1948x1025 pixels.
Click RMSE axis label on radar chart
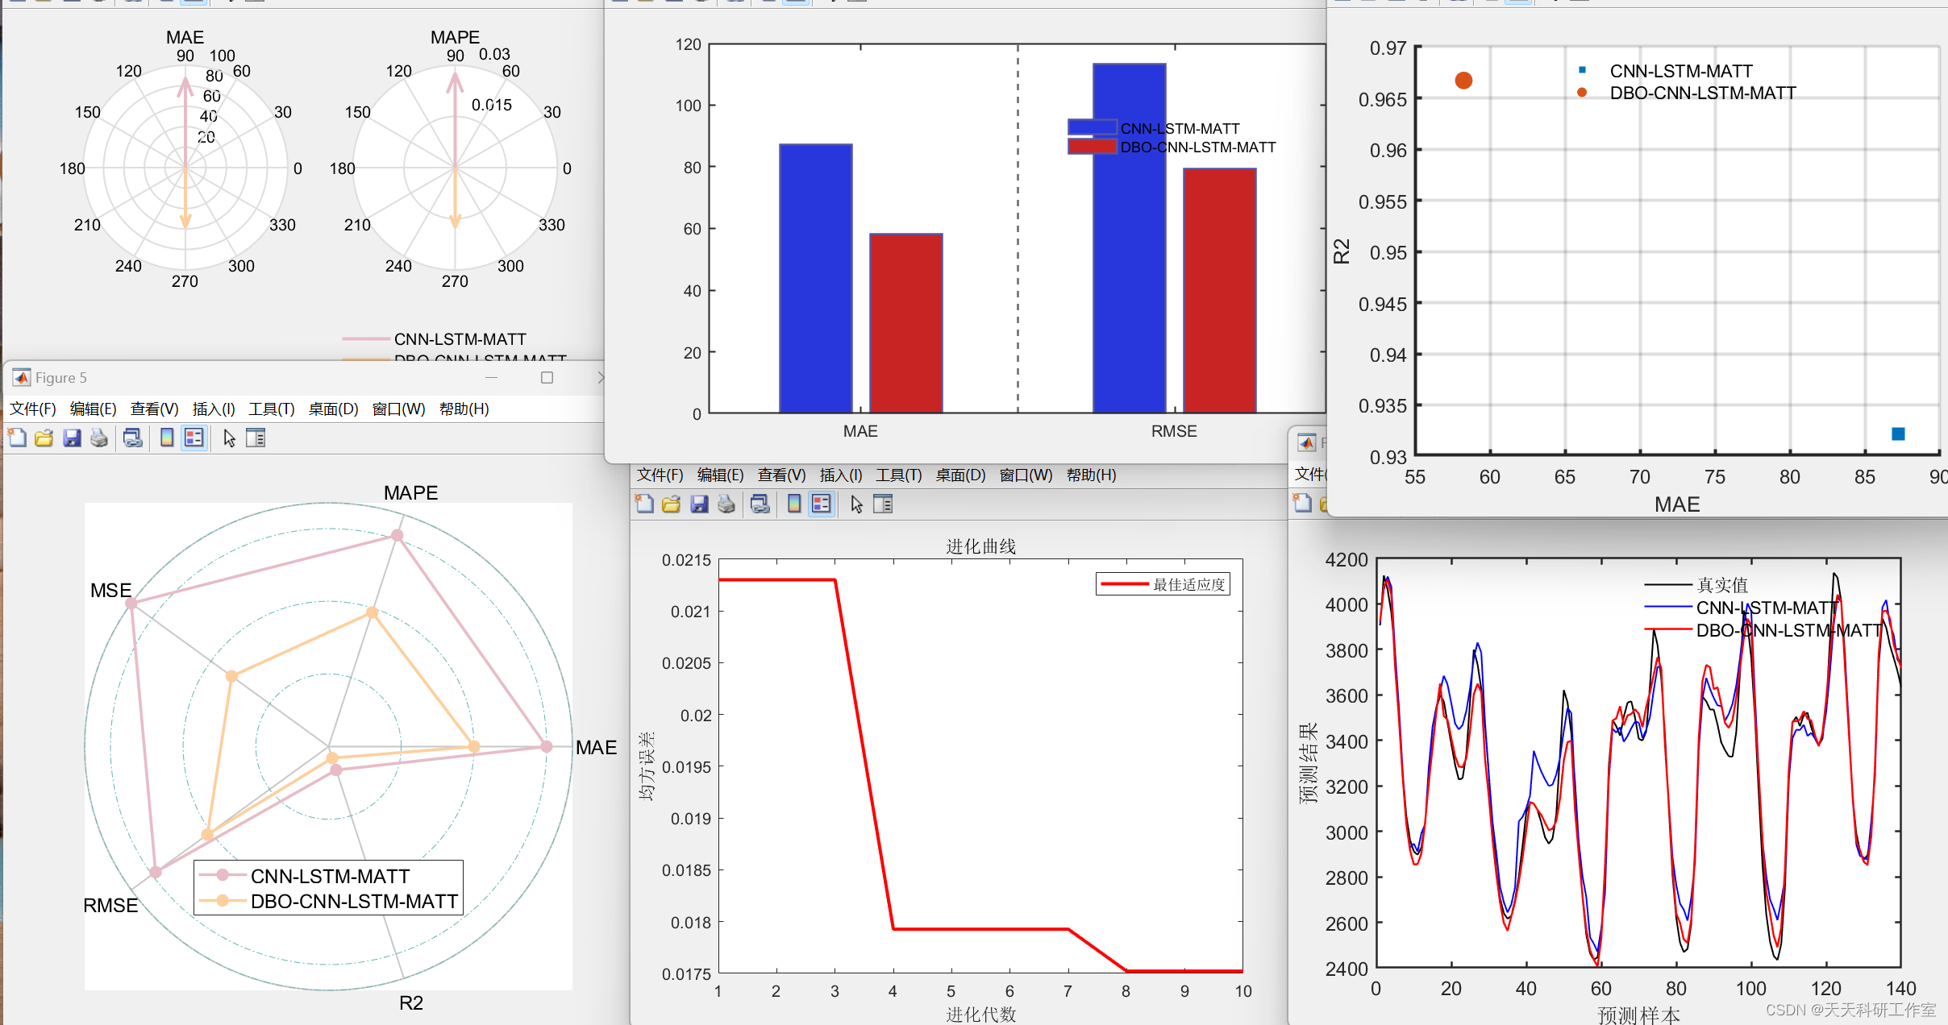click(x=110, y=905)
